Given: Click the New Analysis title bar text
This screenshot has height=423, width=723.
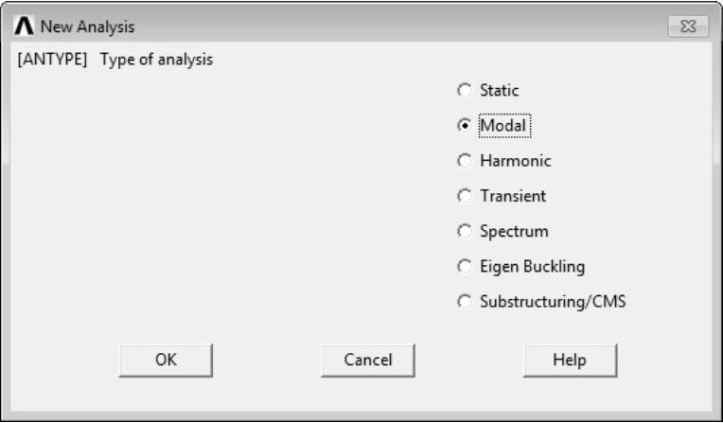Looking at the screenshot, I should 87,26.
